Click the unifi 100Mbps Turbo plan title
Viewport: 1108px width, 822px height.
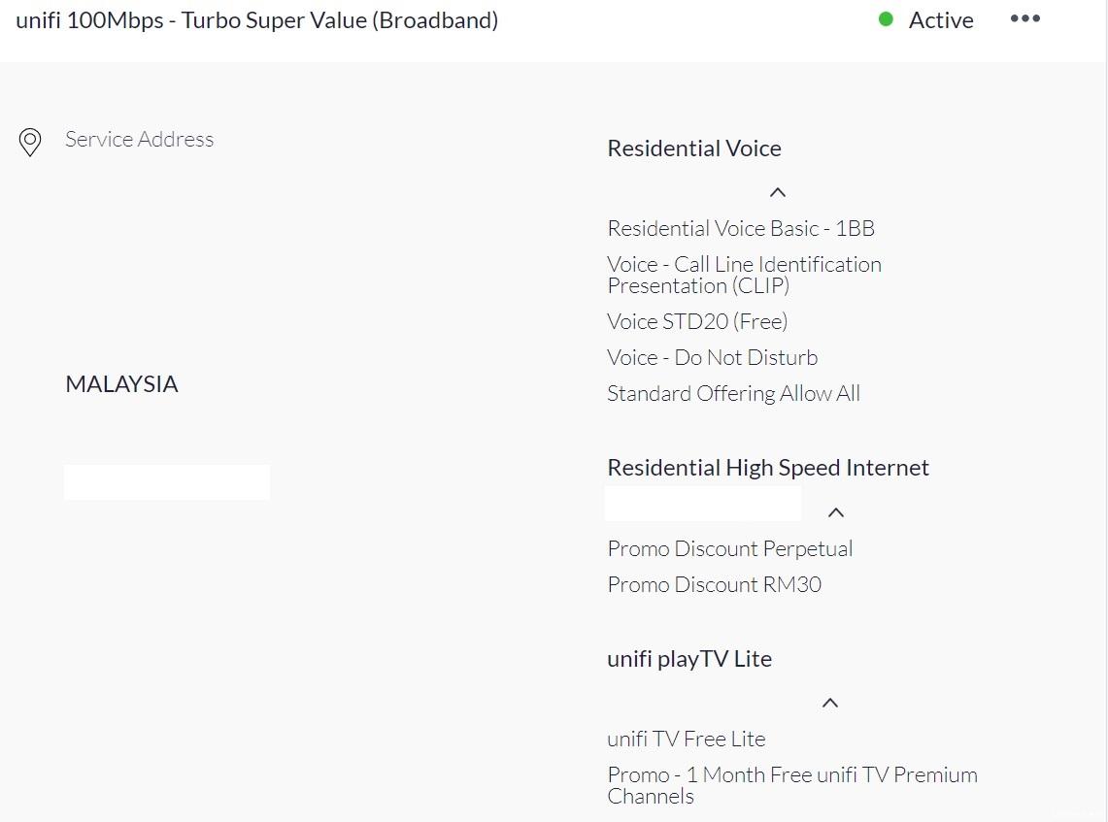pos(257,19)
